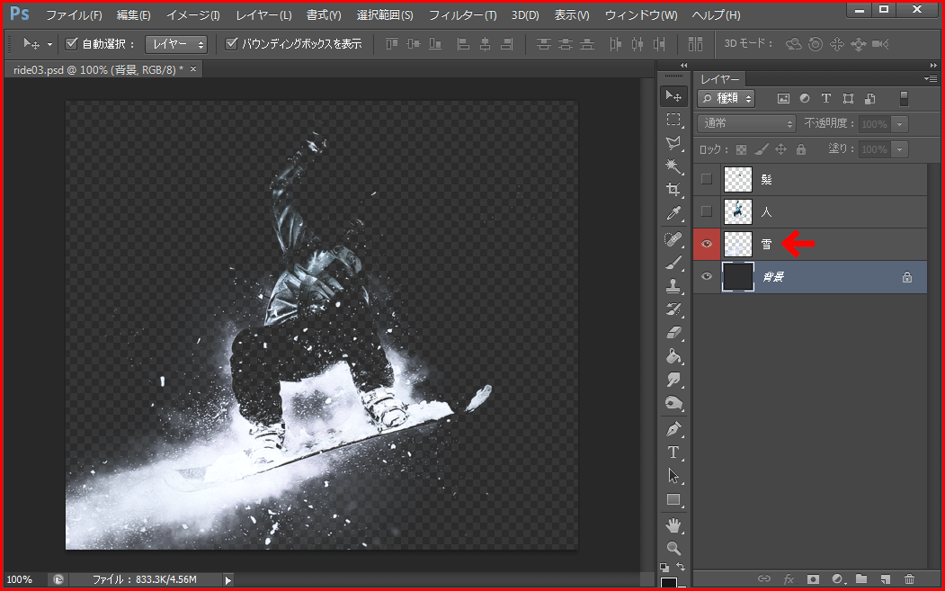945x591 pixels.
Task: Show the 髪 layer by toggling visibility
Action: click(x=707, y=179)
